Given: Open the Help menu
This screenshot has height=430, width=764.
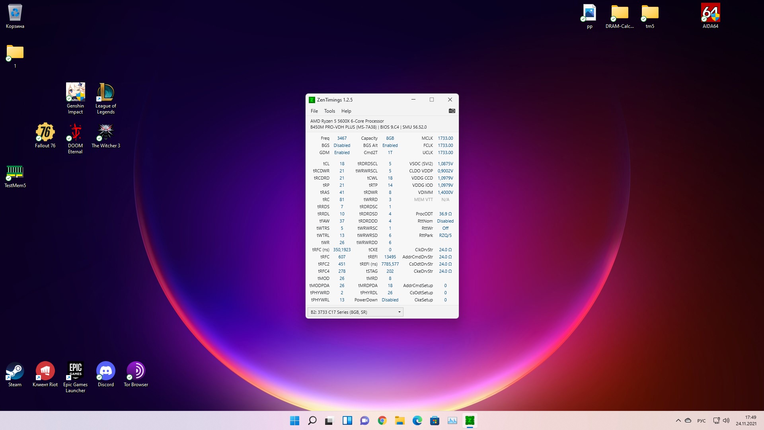Looking at the screenshot, I should tap(346, 111).
